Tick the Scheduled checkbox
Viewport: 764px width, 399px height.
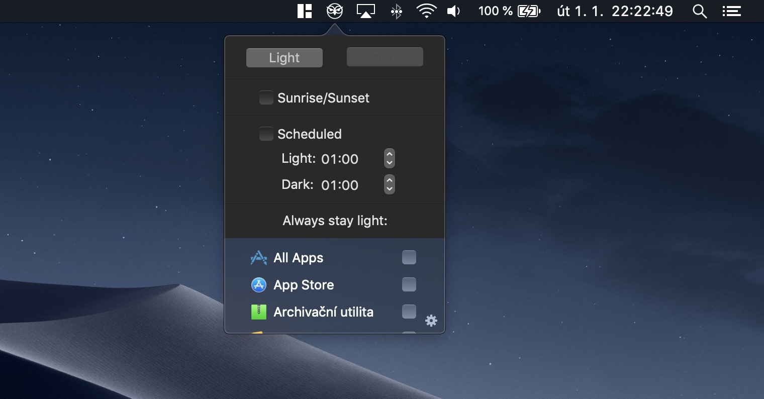tap(266, 134)
